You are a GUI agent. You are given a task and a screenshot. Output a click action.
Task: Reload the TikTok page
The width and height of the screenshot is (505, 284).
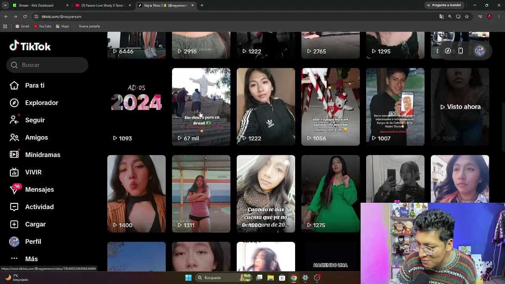pos(25,17)
